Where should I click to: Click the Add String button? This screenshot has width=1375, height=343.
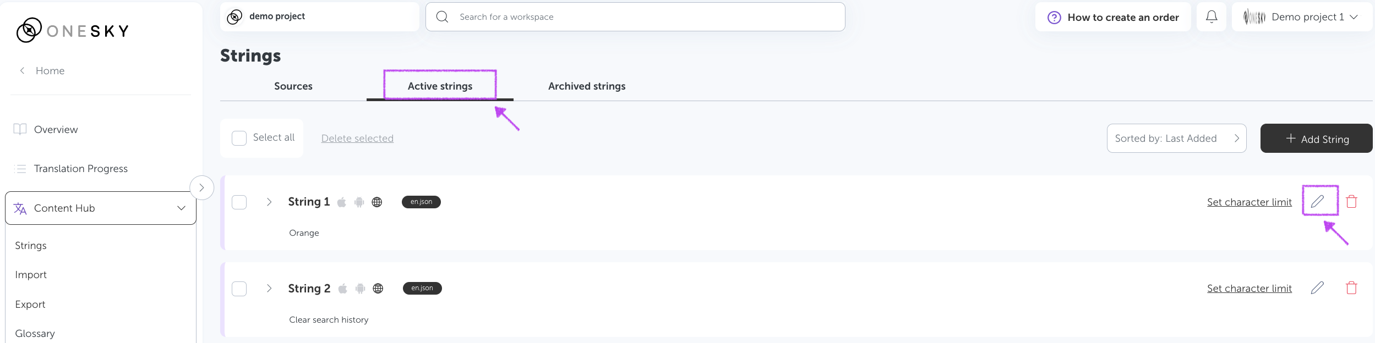(1316, 139)
